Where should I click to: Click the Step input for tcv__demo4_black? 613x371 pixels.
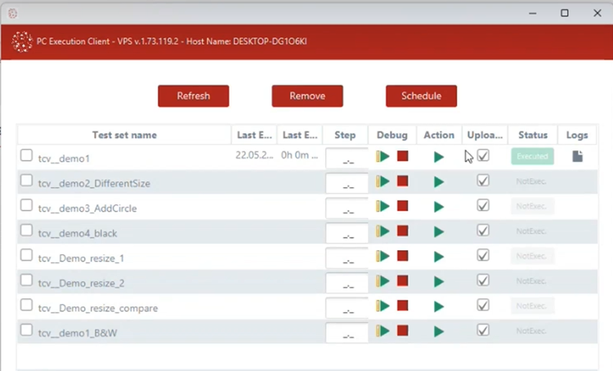point(347,234)
